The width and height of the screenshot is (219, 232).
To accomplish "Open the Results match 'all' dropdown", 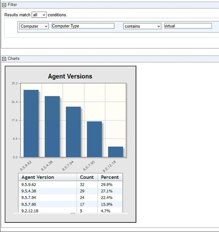I will point(39,15).
